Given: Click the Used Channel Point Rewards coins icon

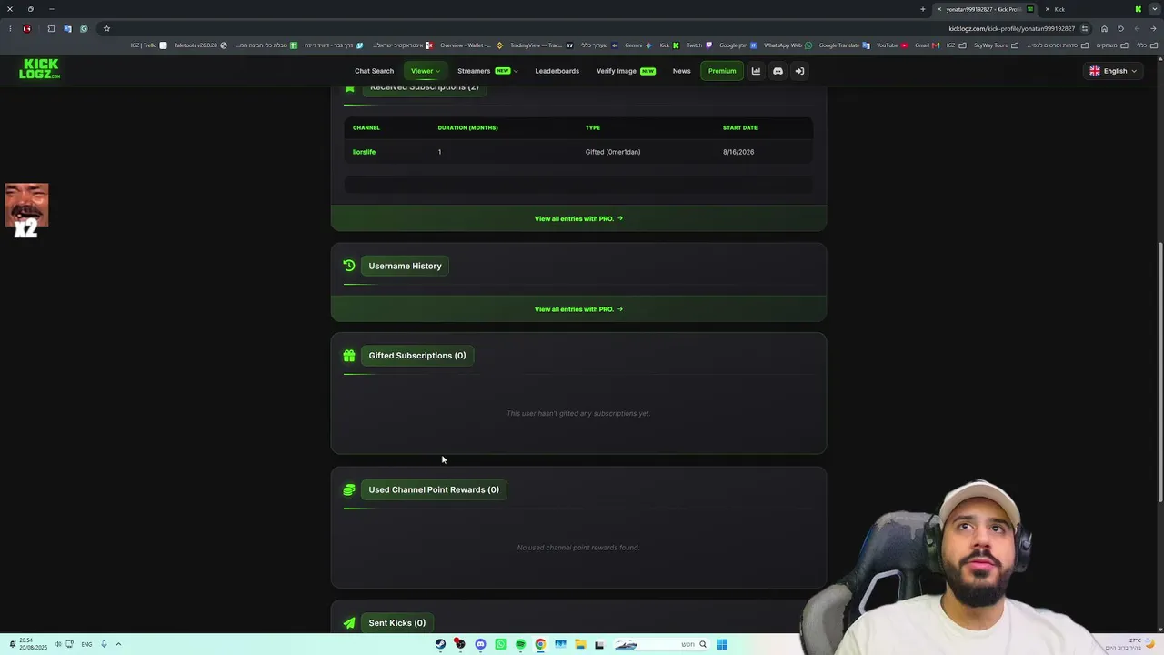Looking at the screenshot, I should 349,489.
